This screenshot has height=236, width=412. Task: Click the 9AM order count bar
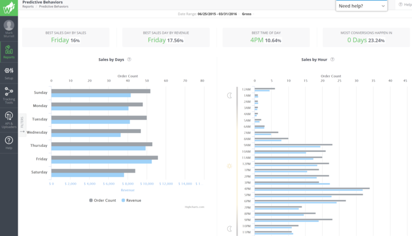(x=294, y=145)
